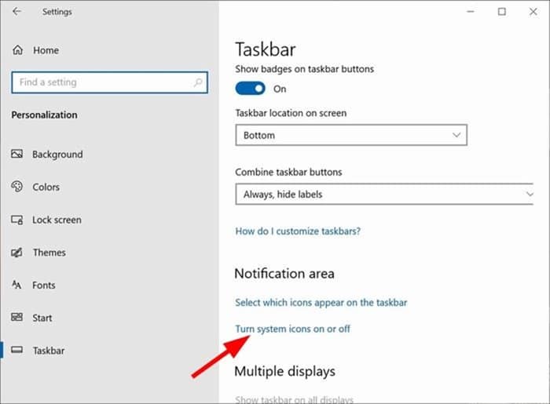Maximize the Settings window
This screenshot has height=404, width=550.
pyautogui.click(x=502, y=12)
